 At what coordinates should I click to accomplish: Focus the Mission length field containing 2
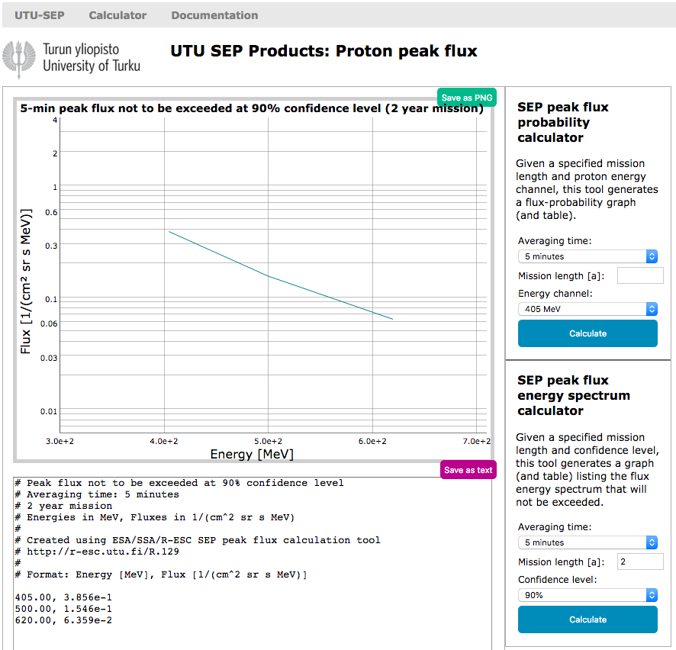coord(639,562)
